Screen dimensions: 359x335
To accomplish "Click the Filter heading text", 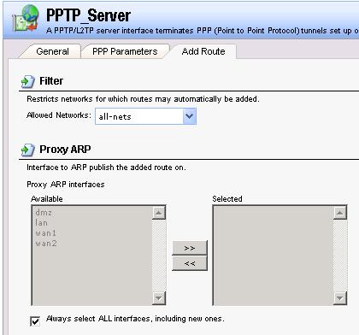I will (x=51, y=81).
